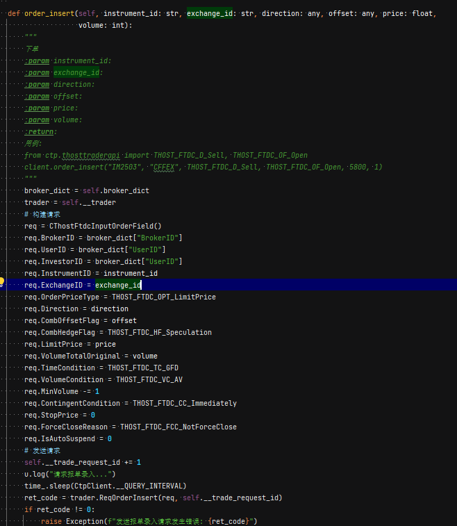The width and height of the screenshot is (457, 526).
Task: Place cursor on THOST_FTDC_OPT_LimitPrice constant
Action: (163, 297)
